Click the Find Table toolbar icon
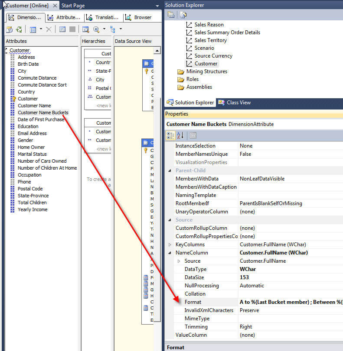343x351 pixels. click(x=85, y=29)
